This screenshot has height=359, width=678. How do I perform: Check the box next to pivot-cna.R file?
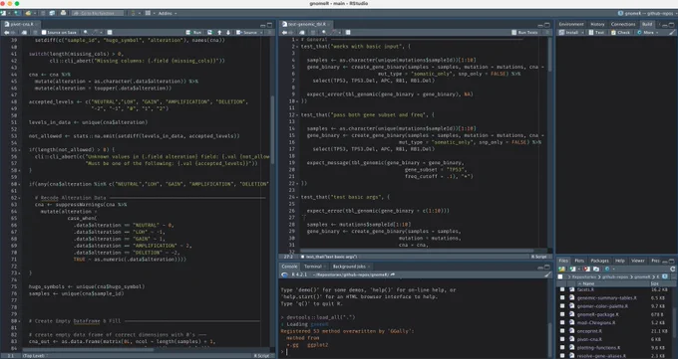pyautogui.click(x=562, y=339)
